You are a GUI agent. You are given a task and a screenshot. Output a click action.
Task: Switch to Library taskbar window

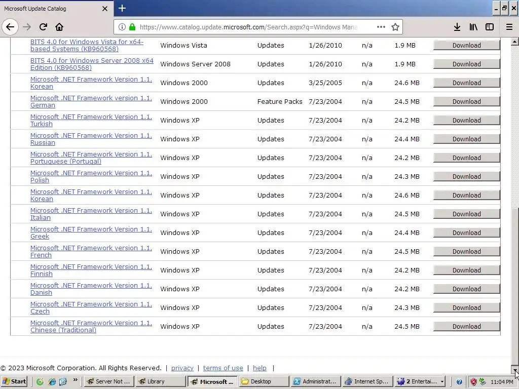[x=161, y=381]
